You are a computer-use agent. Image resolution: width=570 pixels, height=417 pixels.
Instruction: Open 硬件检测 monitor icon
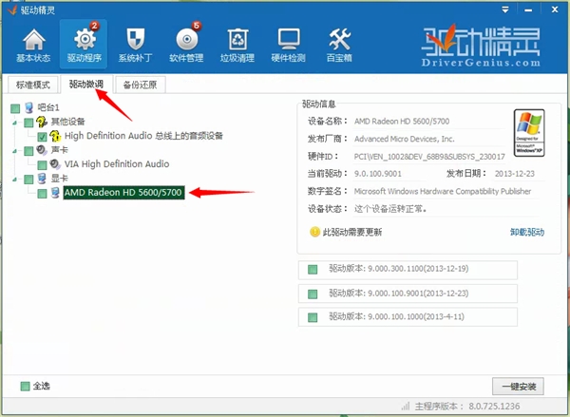[290, 44]
